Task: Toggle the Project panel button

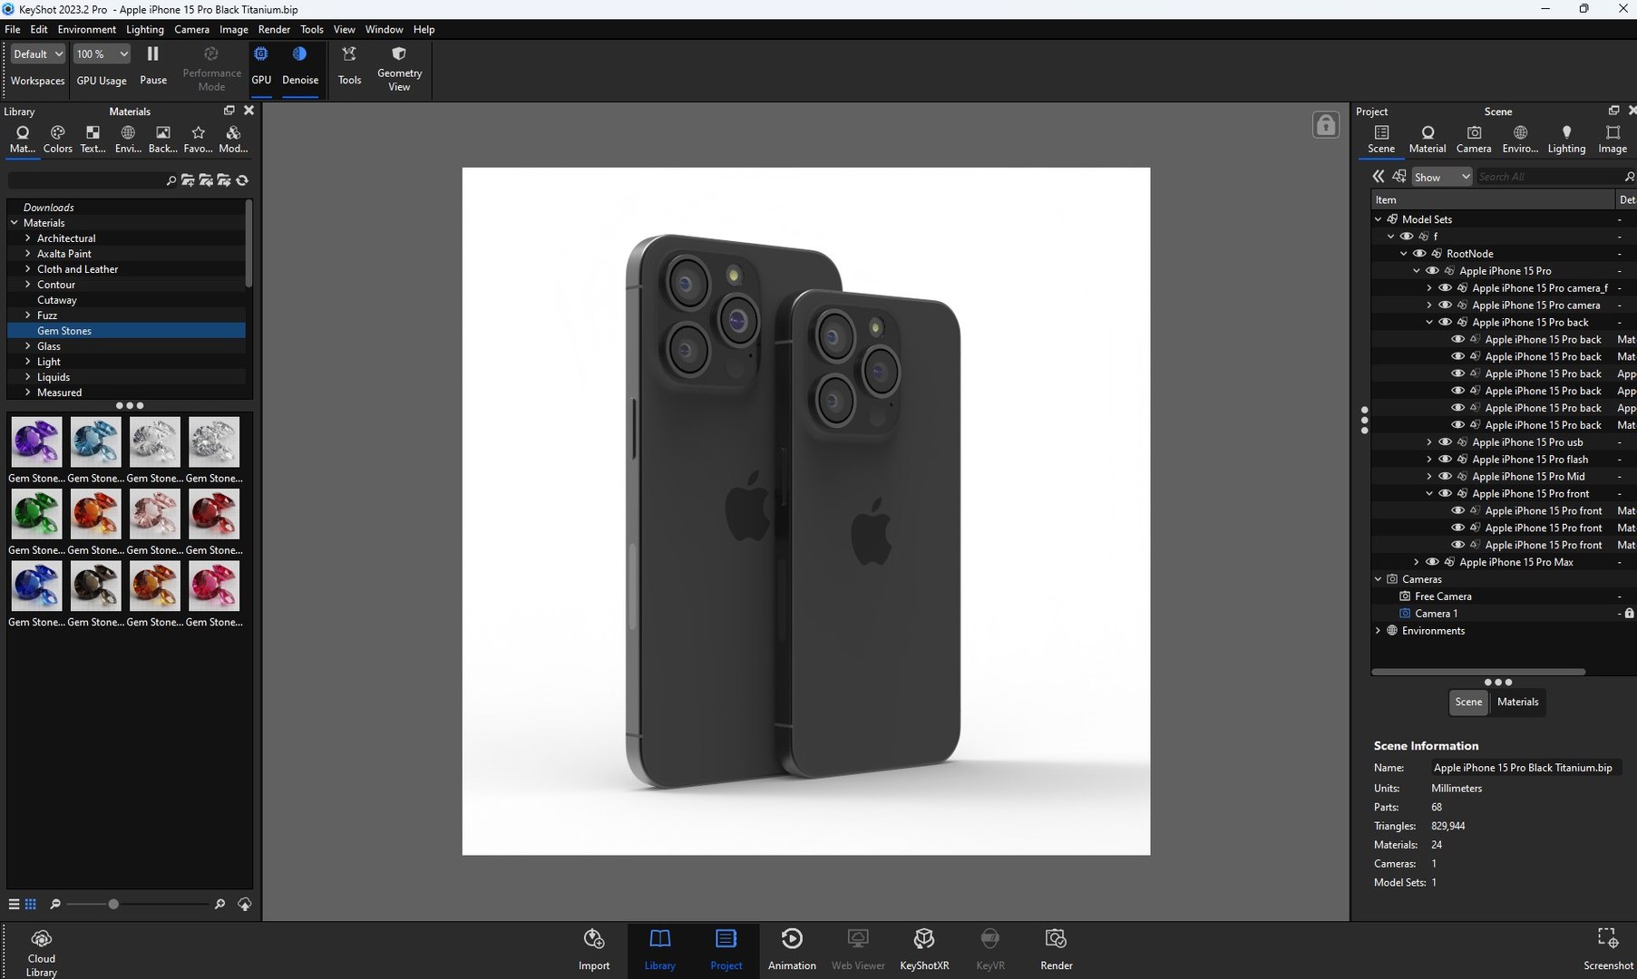Action: [x=726, y=949]
